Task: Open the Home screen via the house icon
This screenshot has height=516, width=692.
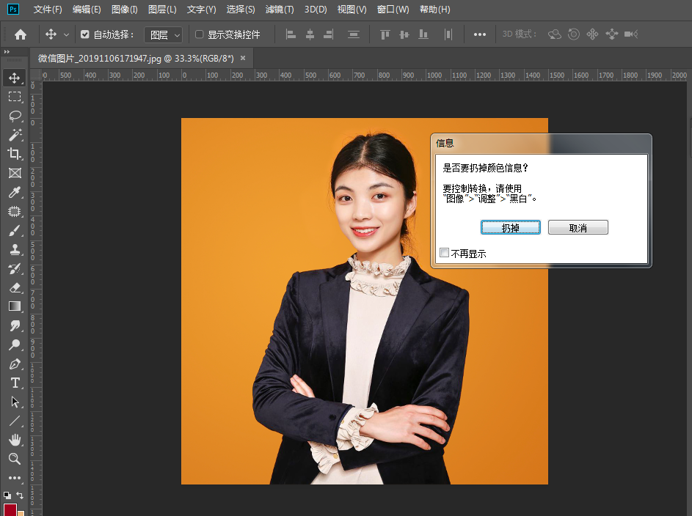Action: pos(20,34)
